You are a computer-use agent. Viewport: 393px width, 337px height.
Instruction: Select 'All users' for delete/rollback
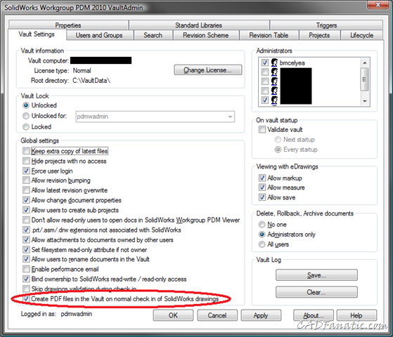[262, 244]
